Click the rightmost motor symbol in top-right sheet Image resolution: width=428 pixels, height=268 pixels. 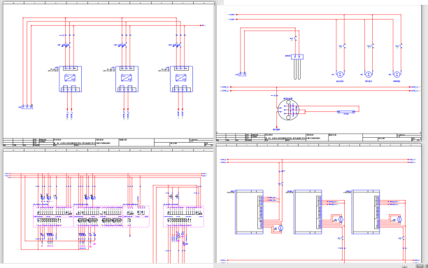pos(397,74)
